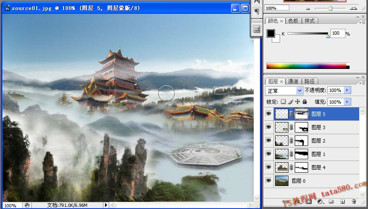Close the 图层 tab using its X

click(281, 82)
